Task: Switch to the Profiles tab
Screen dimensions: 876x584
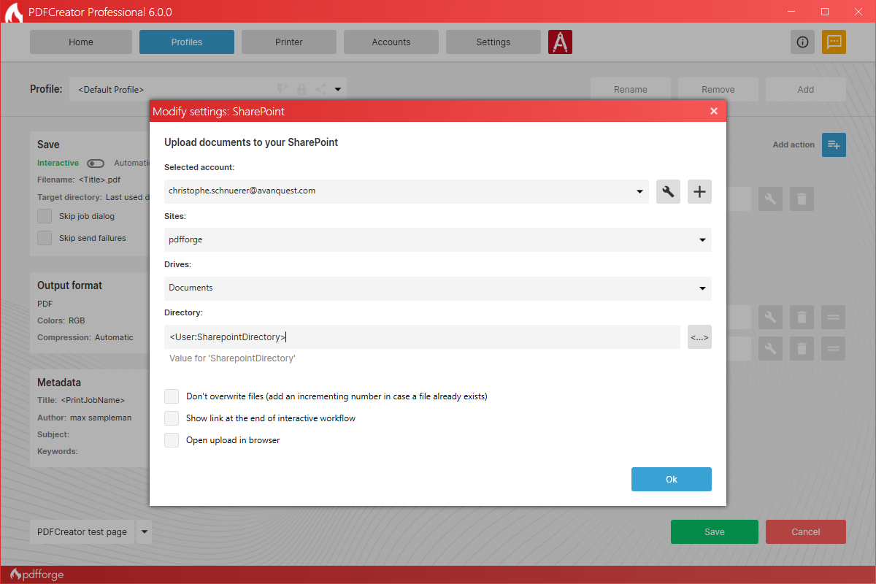Action: click(187, 42)
